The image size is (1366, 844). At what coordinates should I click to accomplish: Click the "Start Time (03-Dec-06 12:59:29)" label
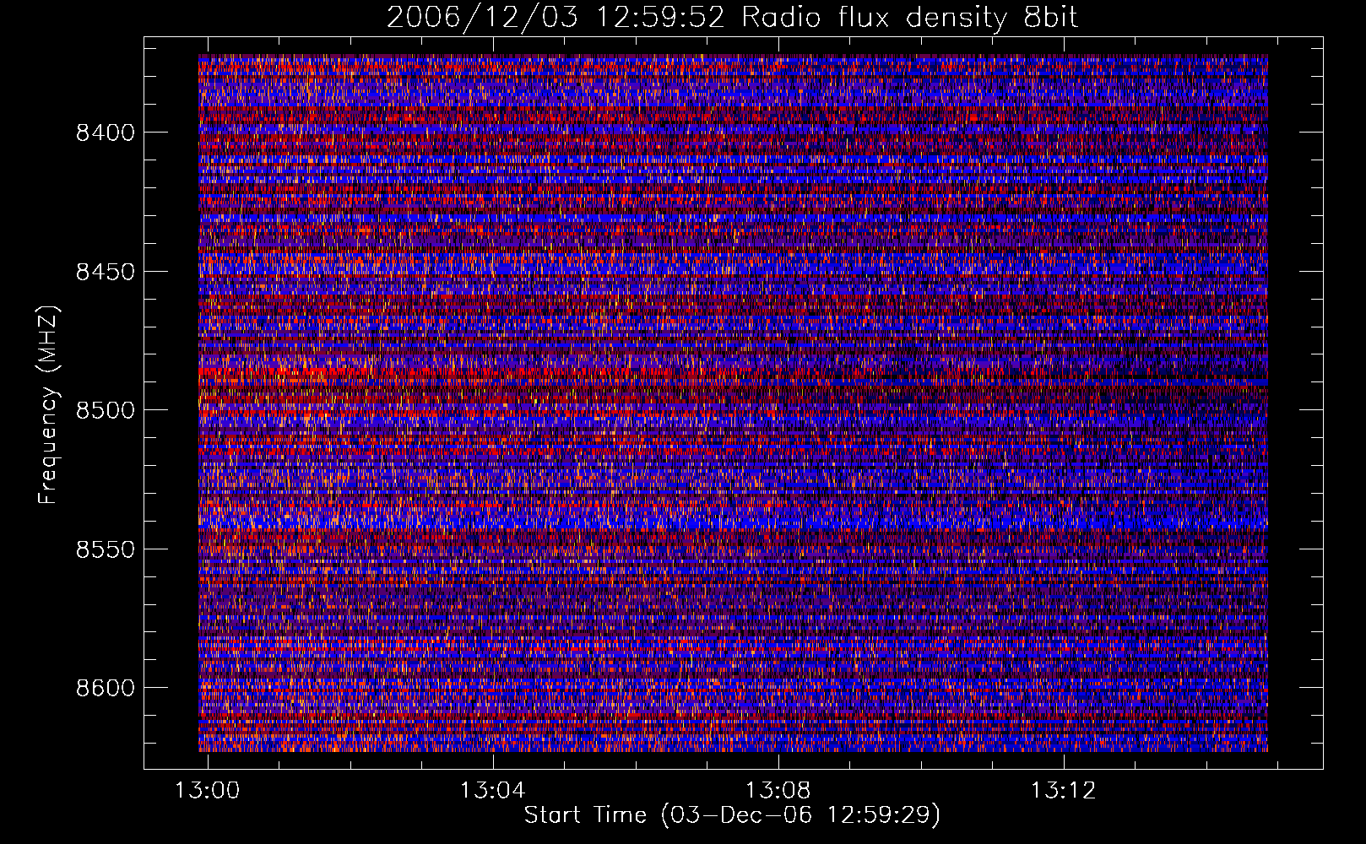pos(732,815)
